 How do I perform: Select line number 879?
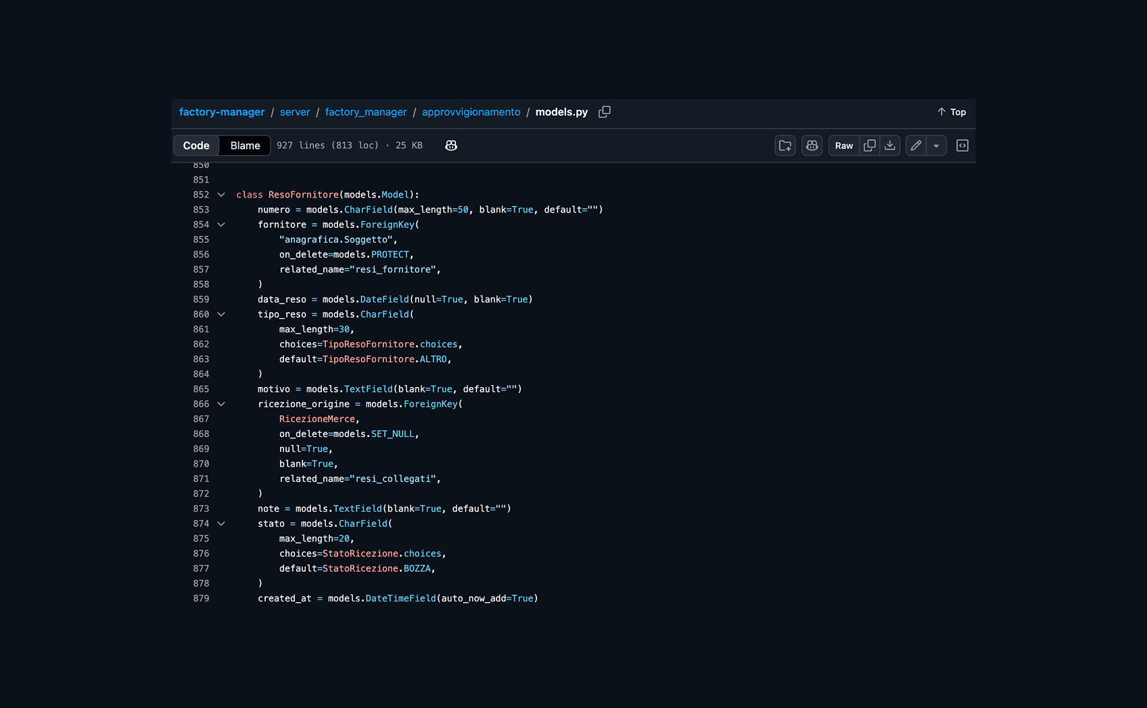coord(201,599)
